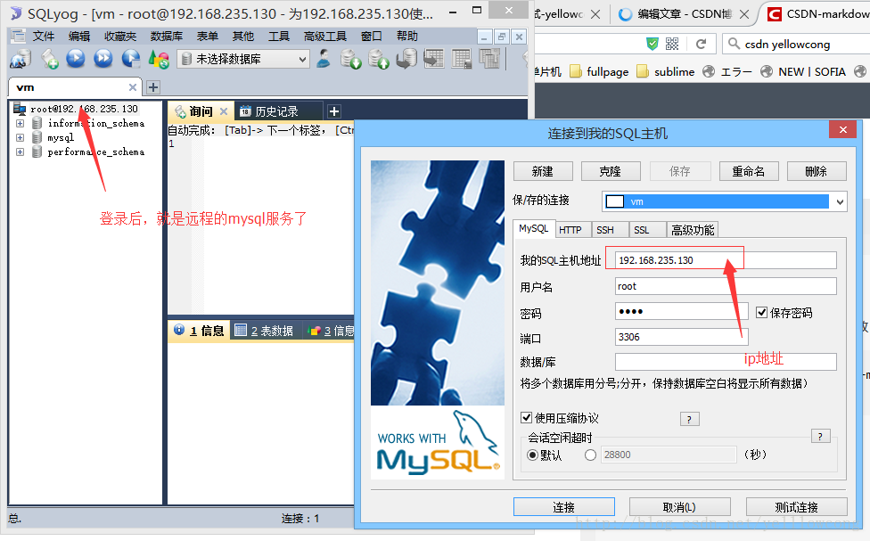Click the SQLyog menu bar window icon
The image size is (870, 541).
(19, 36)
